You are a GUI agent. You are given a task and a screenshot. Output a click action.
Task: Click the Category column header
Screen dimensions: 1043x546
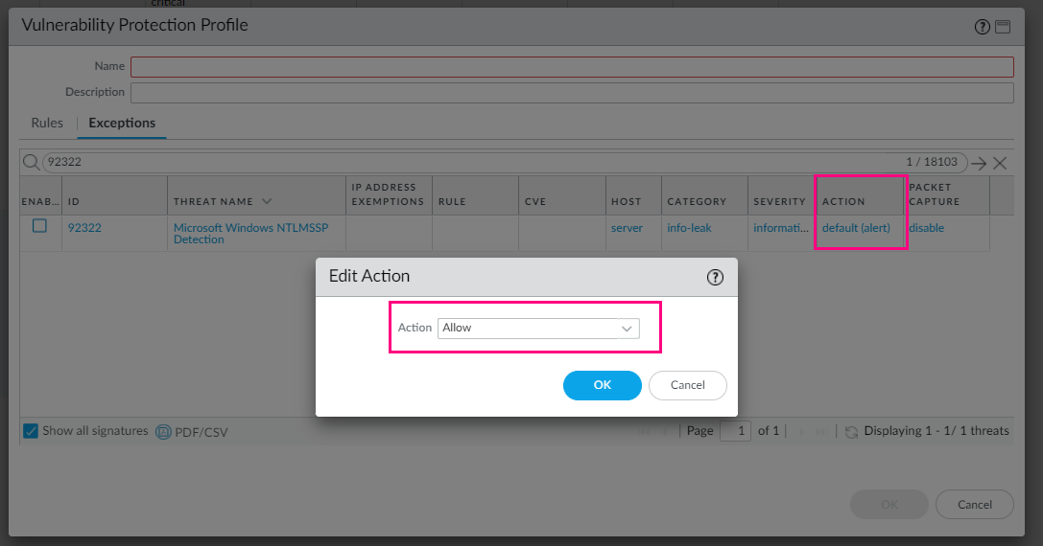click(x=704, y=195)
